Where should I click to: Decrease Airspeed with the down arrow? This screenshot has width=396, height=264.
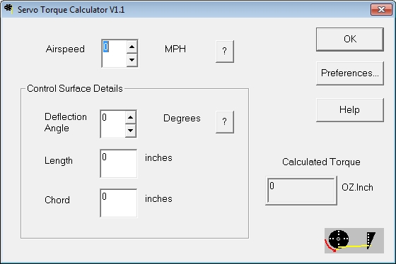tap(132, 60)
